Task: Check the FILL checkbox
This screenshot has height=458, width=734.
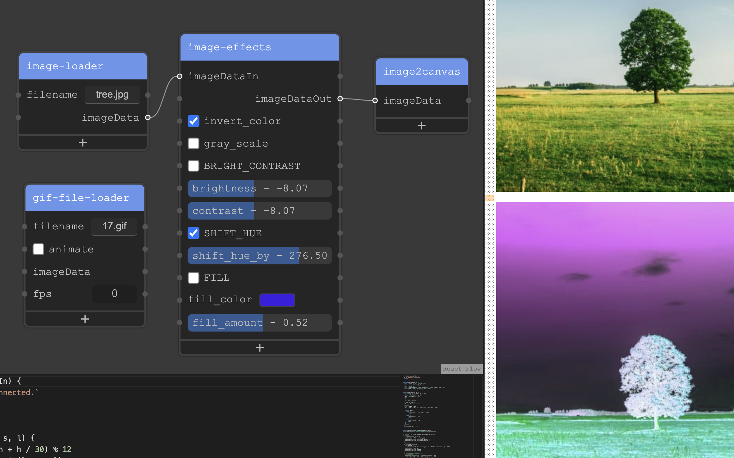Action: click(x=193, y=278)
